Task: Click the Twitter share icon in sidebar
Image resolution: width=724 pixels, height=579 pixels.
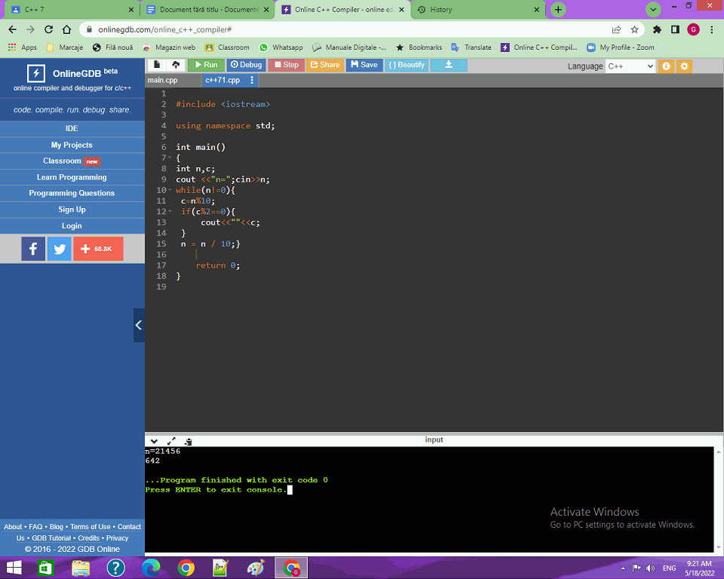Action: (x=59, y=249)
